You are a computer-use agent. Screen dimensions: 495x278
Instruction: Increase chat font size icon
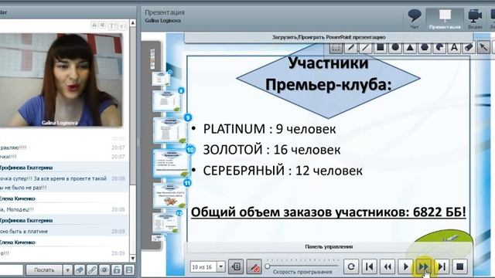coord(112,25)
